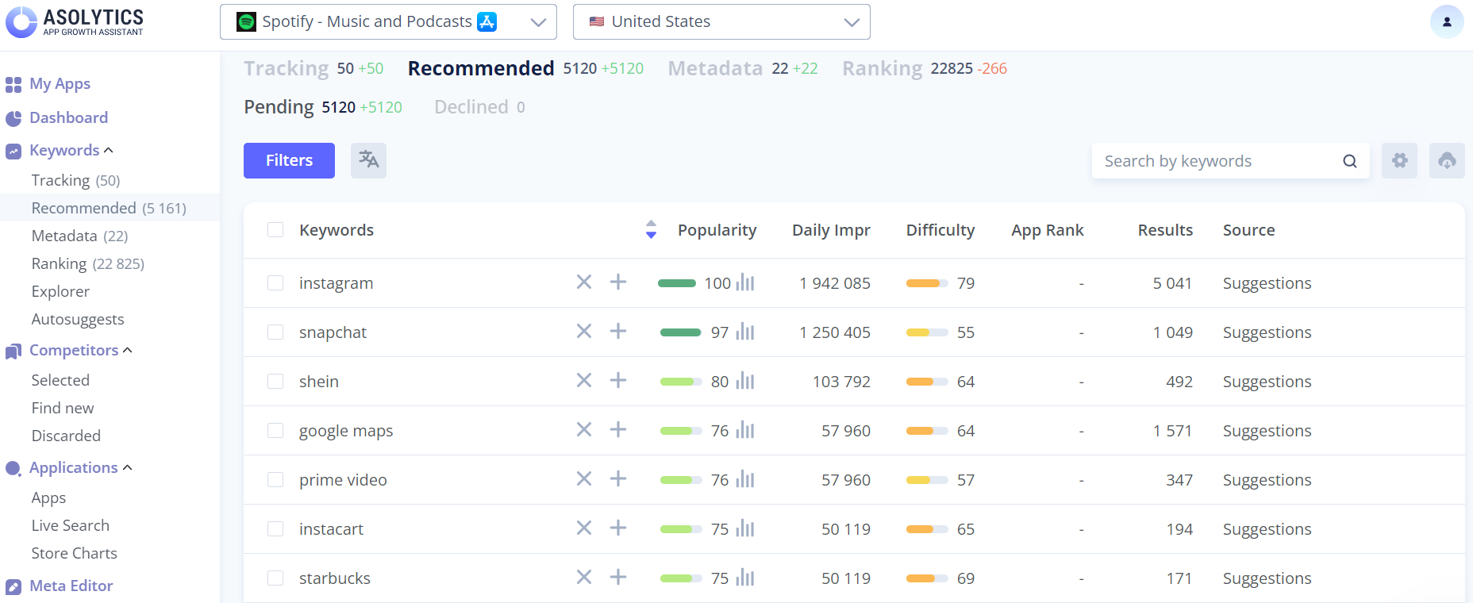Add instacart keyword with plus icon

618,528
